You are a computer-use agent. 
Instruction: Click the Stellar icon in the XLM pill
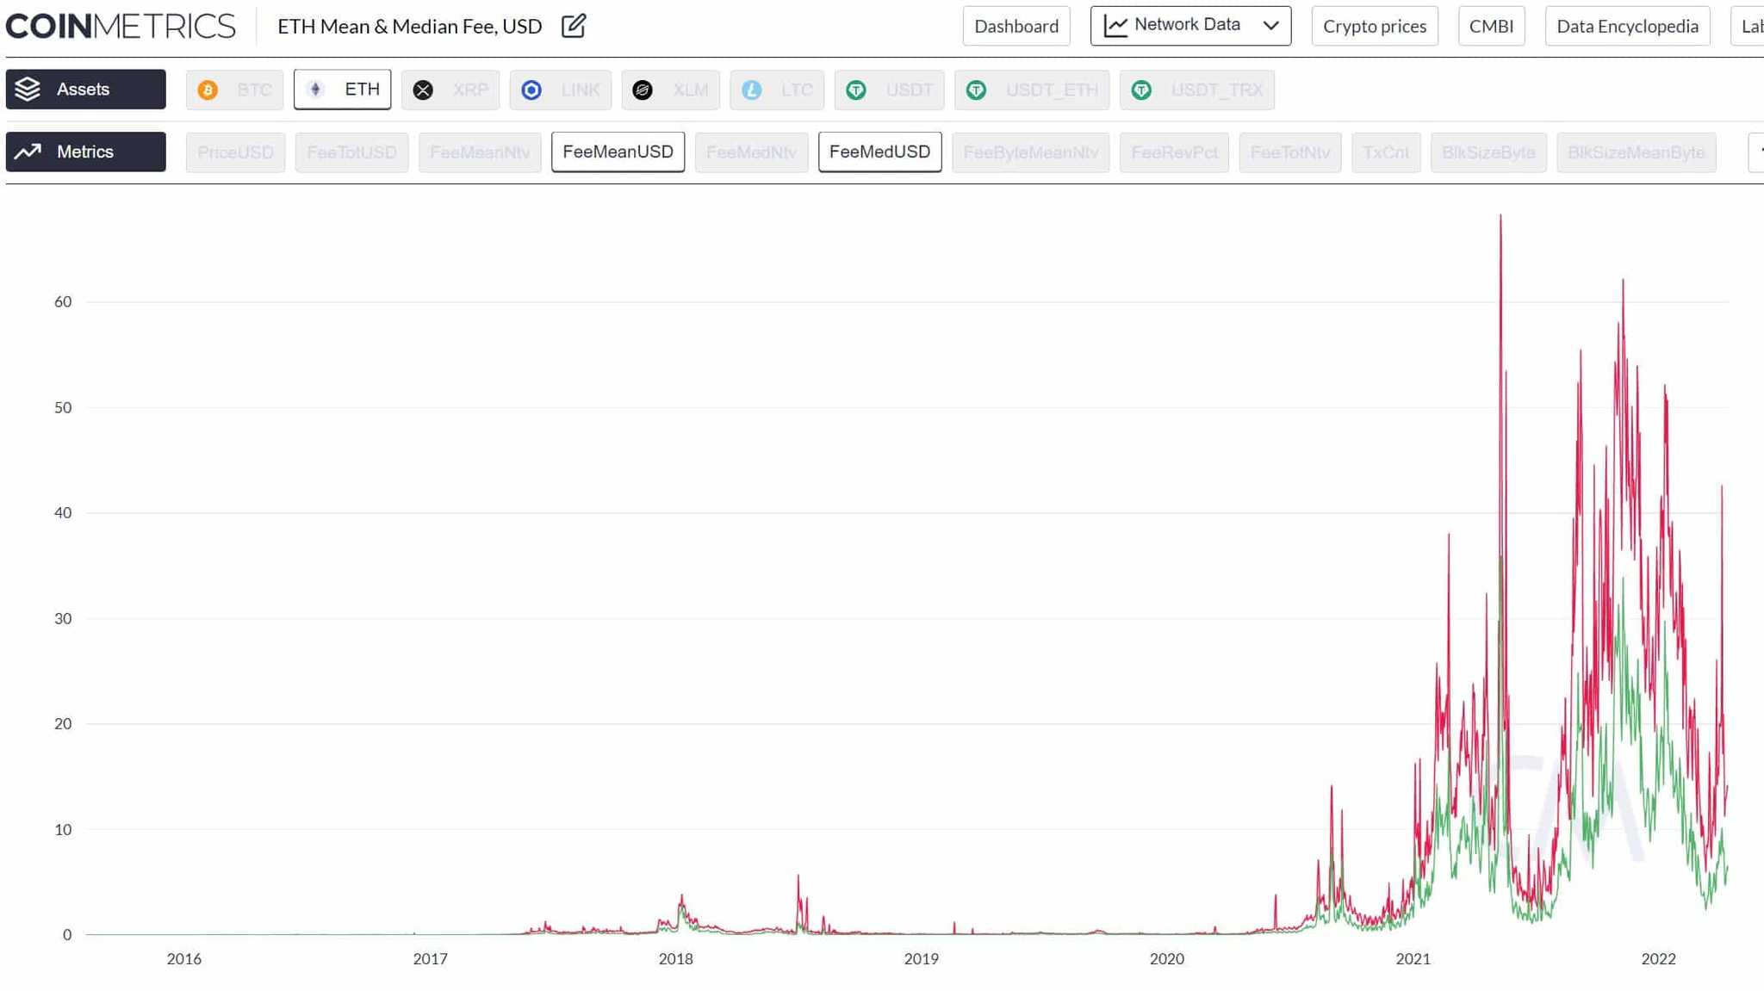642,90
